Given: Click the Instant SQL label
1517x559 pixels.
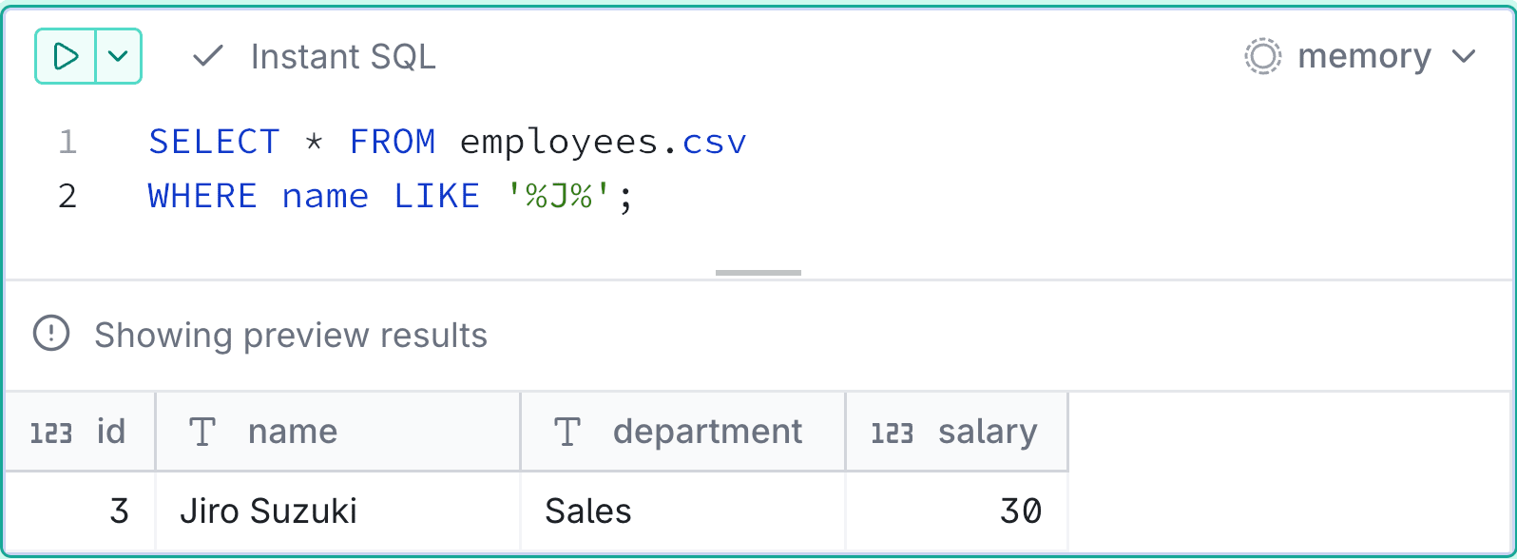Looking at the screenshot, I should [343, 57].
